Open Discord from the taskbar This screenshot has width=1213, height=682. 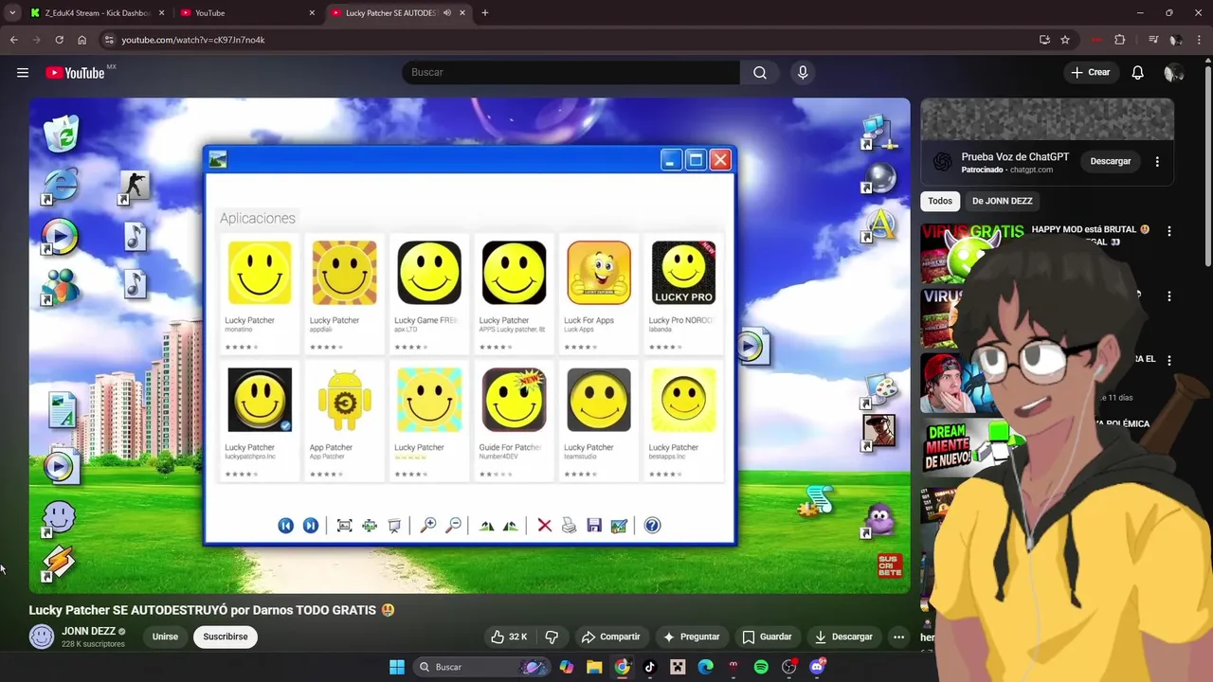click(x=817, y=667)
